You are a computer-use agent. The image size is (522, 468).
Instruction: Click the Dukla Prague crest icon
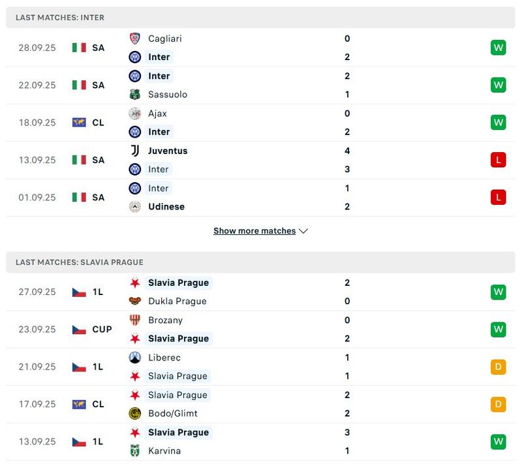pyautogui.click(x=135, y=301)
